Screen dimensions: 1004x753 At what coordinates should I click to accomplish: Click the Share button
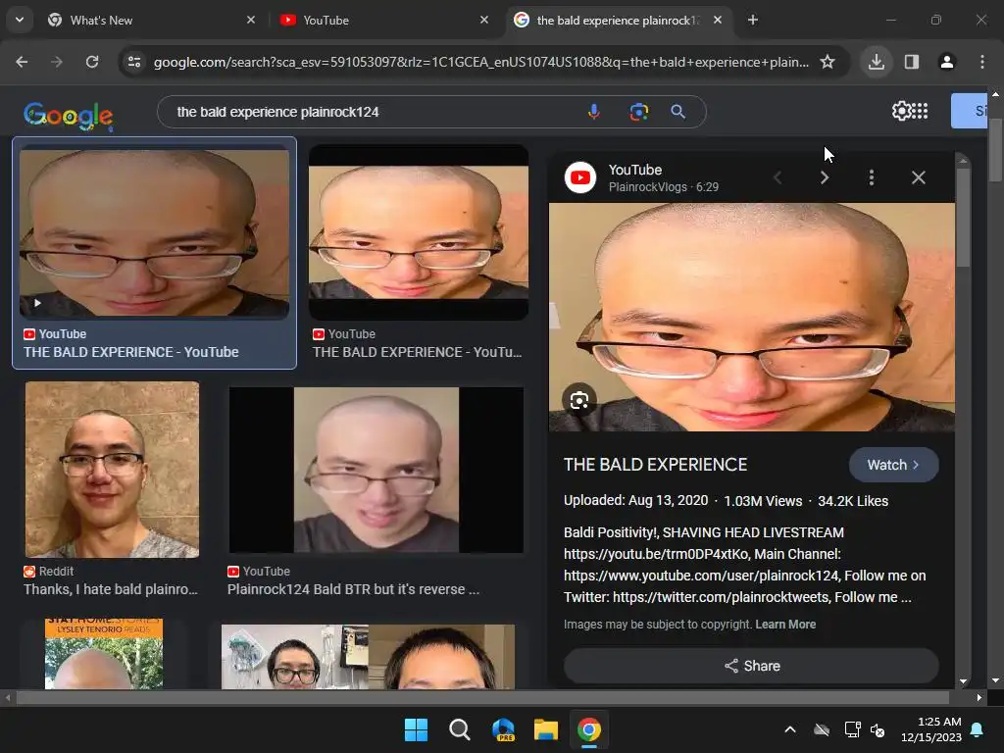click(752, 666)
